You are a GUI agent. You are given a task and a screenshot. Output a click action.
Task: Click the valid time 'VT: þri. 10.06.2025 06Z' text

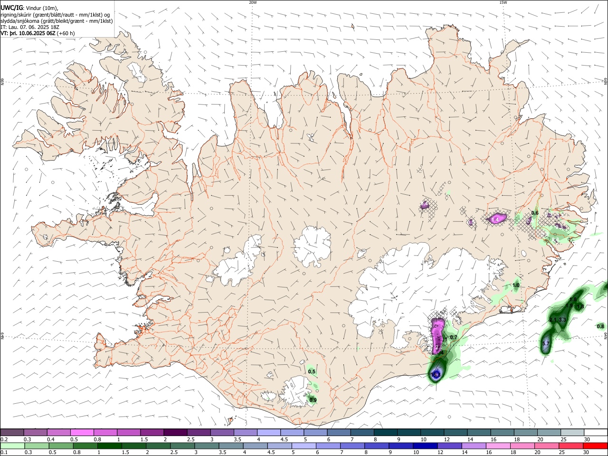tap(28, 33)
